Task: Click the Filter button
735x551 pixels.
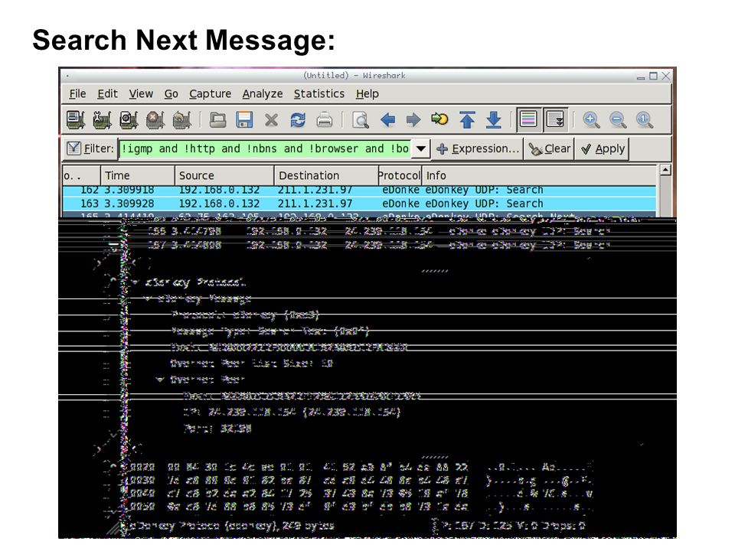Action: 90,148
